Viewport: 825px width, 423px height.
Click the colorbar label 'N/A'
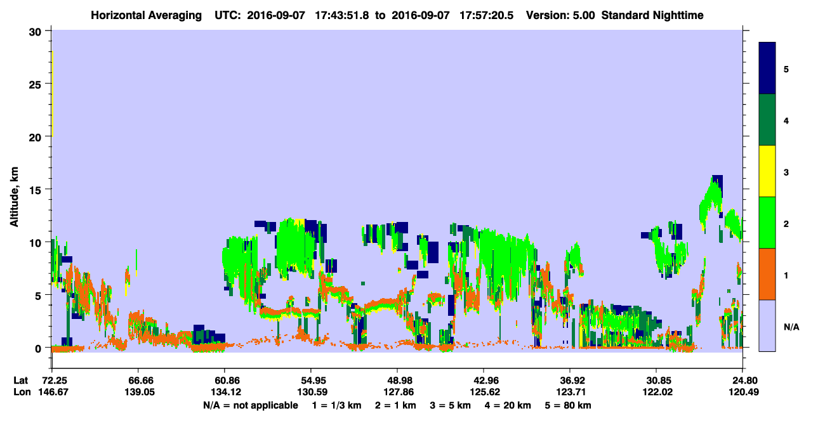[791, 327]
